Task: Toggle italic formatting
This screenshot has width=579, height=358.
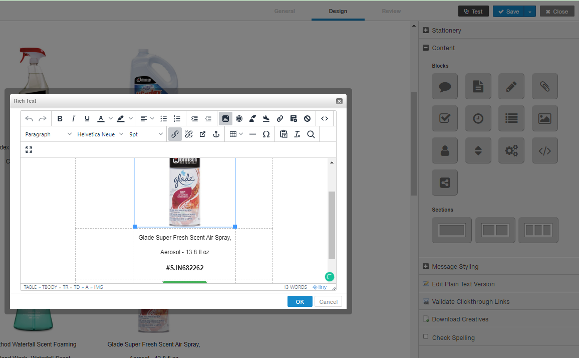Action: tap(73, 119)
